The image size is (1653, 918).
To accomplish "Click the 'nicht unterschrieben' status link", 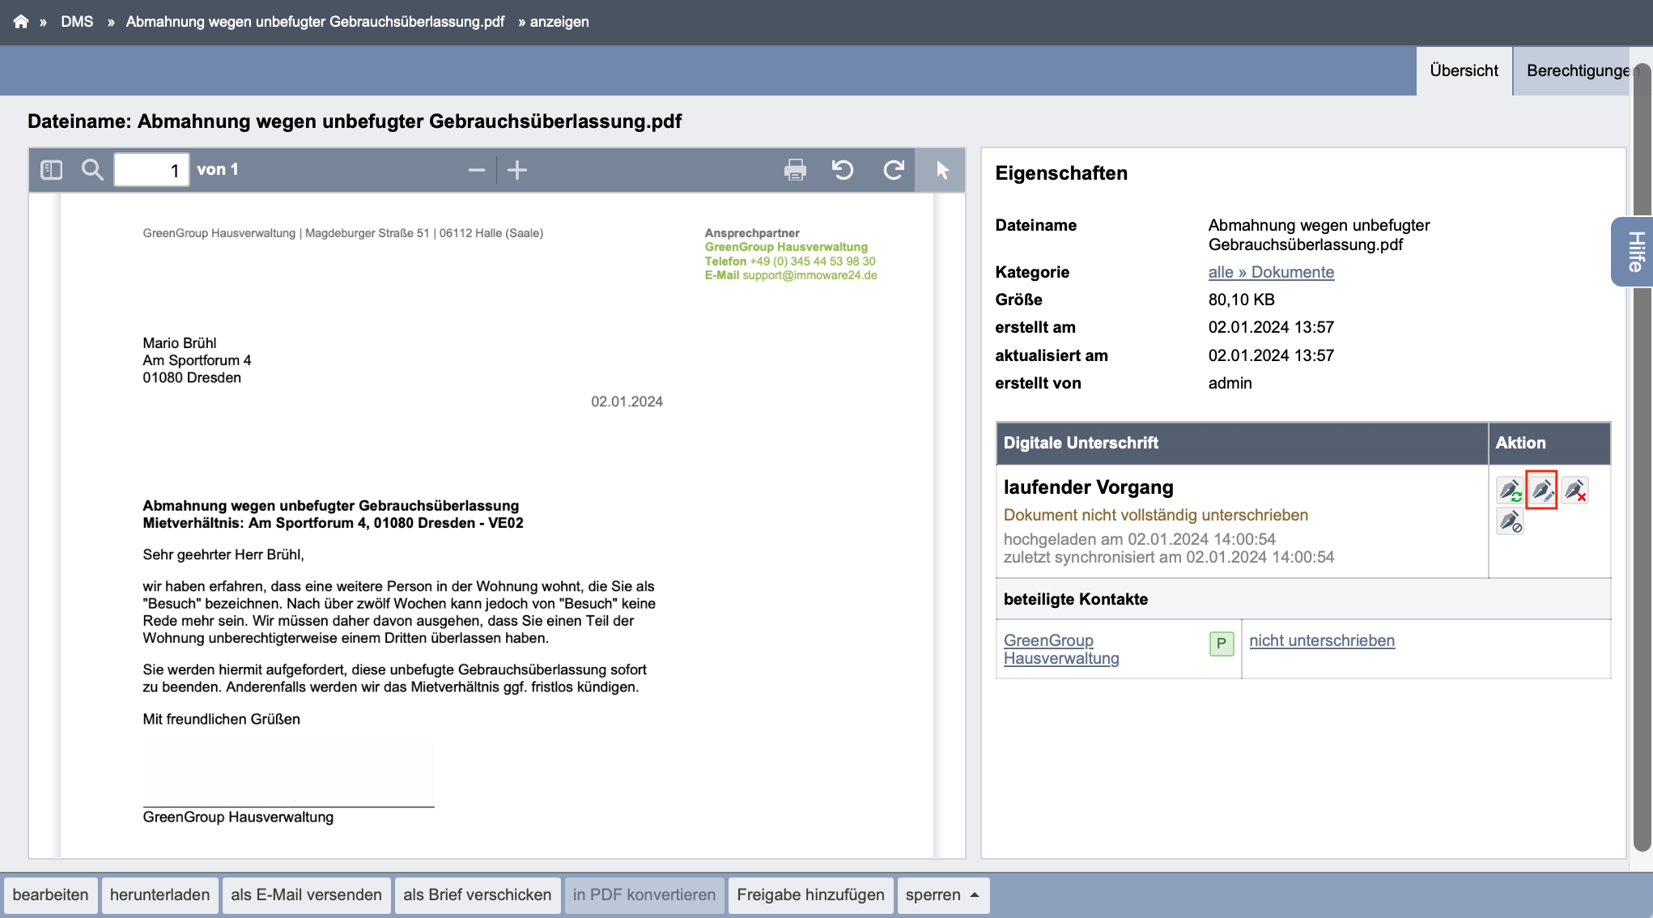I will [1322, 640].
